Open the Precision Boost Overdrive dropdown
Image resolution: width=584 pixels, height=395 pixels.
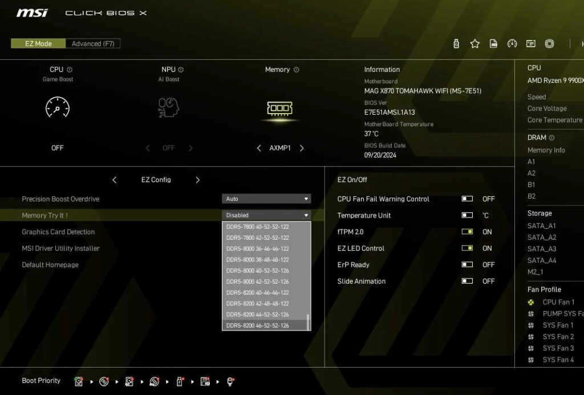(266, 199)
